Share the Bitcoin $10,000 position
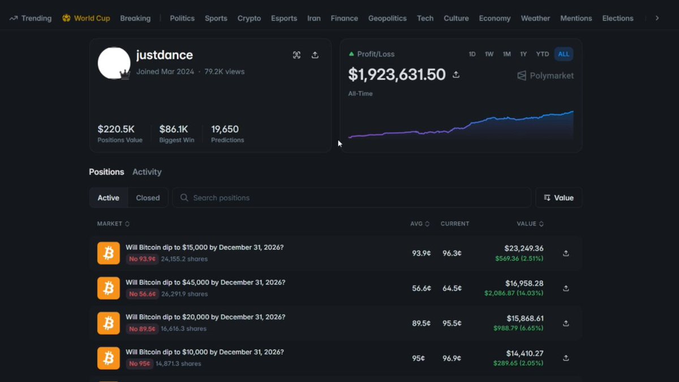Viewport: 679px width, 382px height. tap(566, 358)
